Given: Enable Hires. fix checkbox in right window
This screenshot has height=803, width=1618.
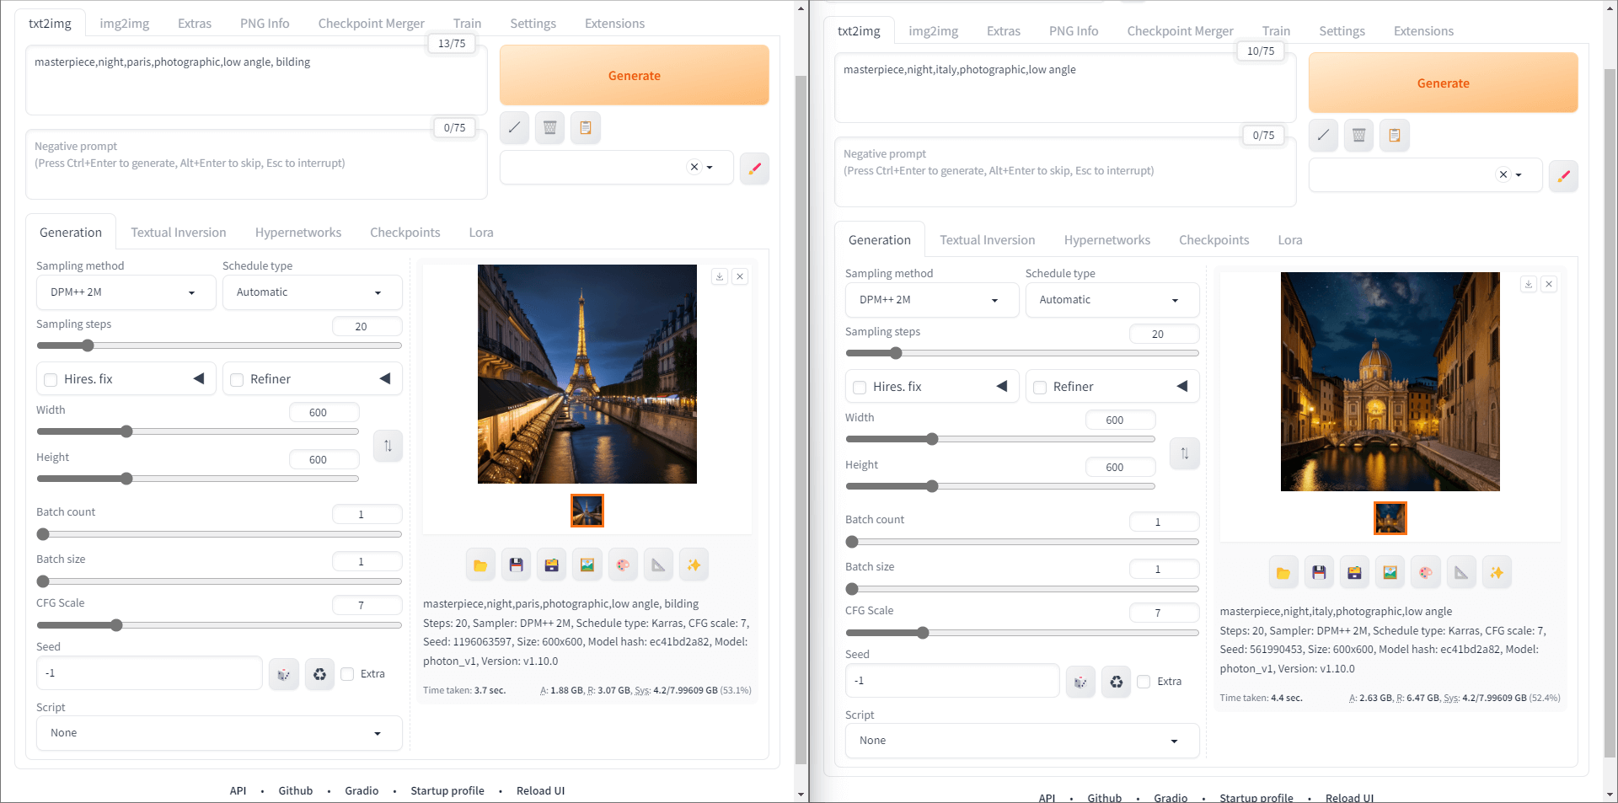Looking at the screenshot, I should [860, 388].
